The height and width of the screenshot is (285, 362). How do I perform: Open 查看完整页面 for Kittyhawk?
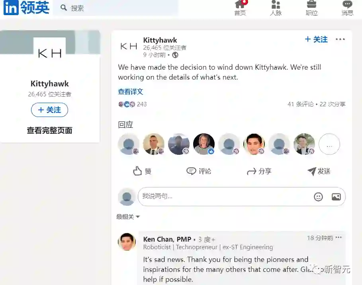point(49,131)
